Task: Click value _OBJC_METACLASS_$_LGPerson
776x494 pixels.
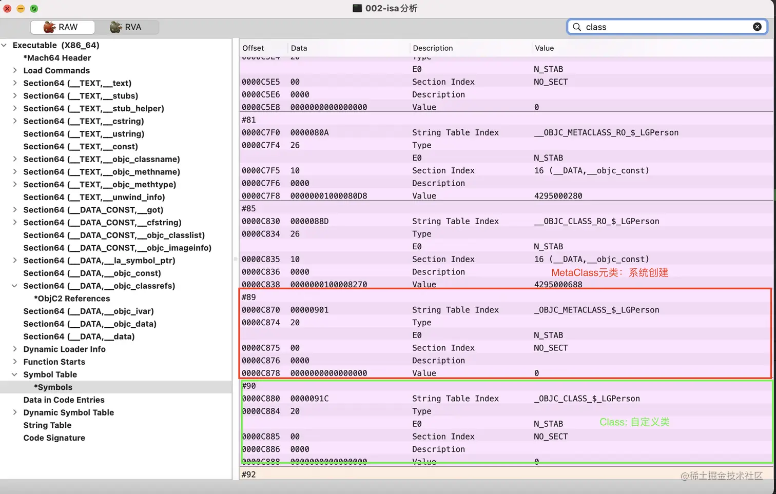Action: point(596,310)
